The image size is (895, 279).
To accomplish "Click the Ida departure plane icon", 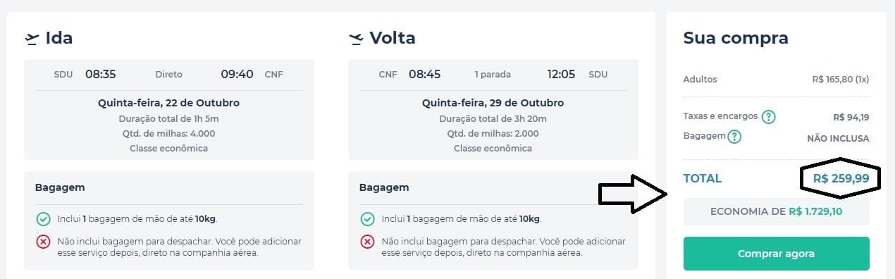I will [31, 38].
